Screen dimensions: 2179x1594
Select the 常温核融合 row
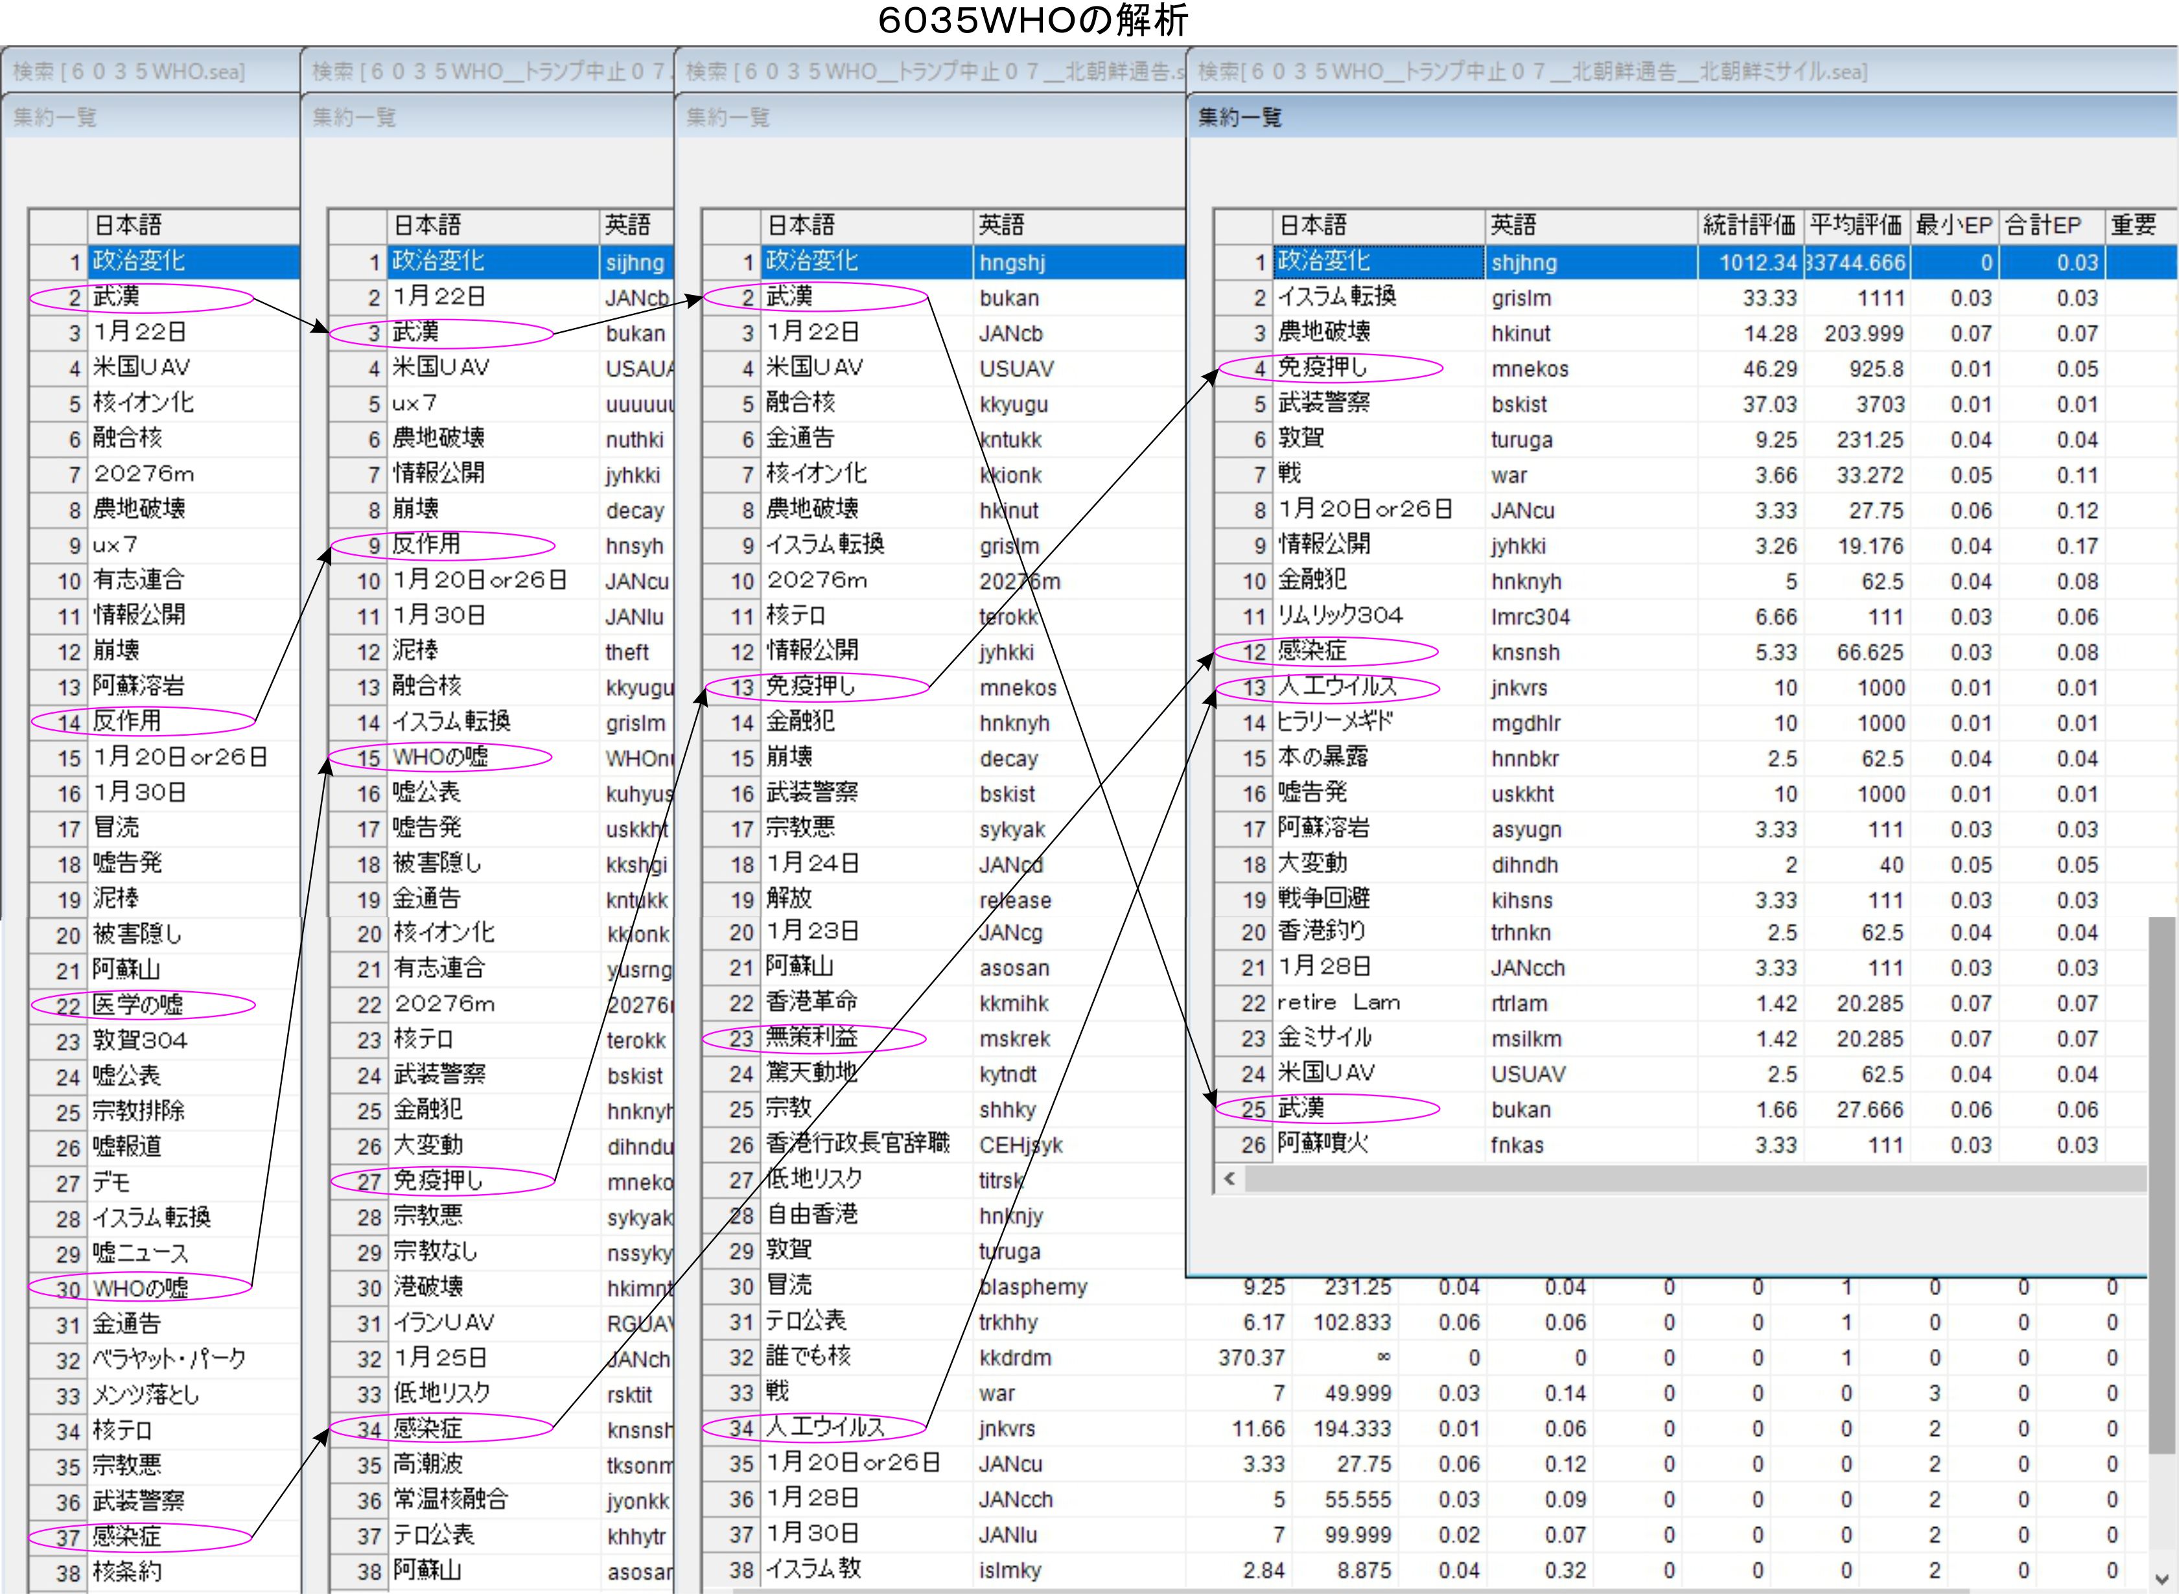(450, 1499)
